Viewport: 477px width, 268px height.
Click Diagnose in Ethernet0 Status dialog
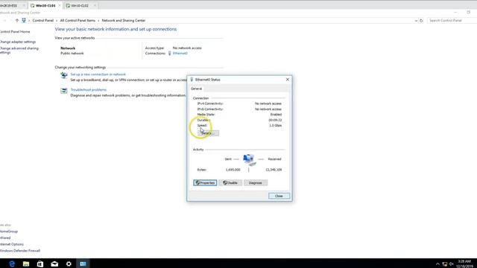coord(255,182)
